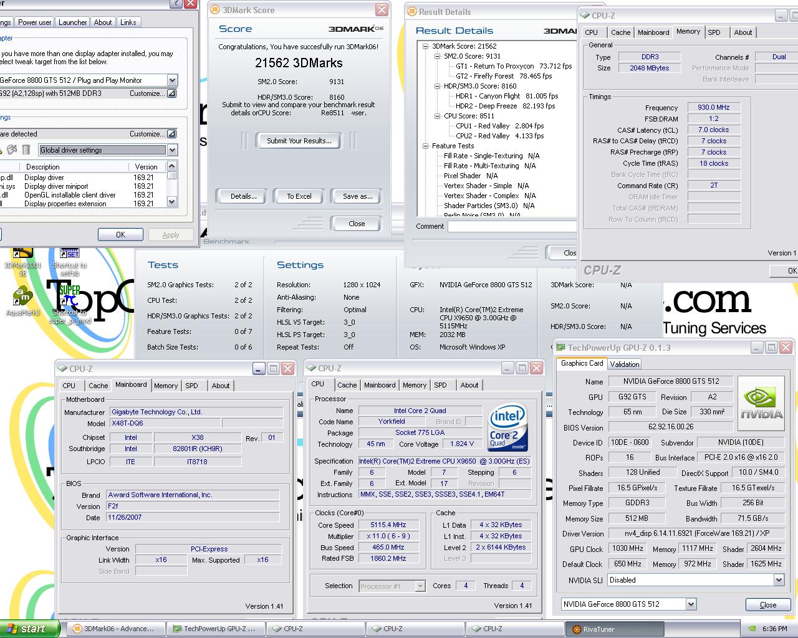Click OK in the RivaTuner window
This screenshot has width=798, height=638.
pos(120,235)
